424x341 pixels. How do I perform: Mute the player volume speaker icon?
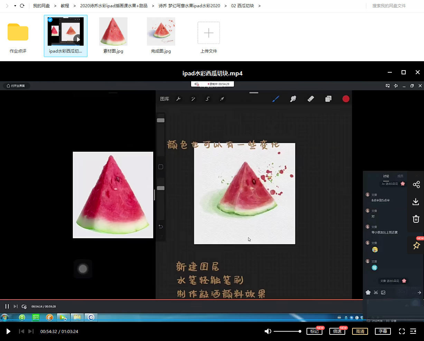(268, 331)
